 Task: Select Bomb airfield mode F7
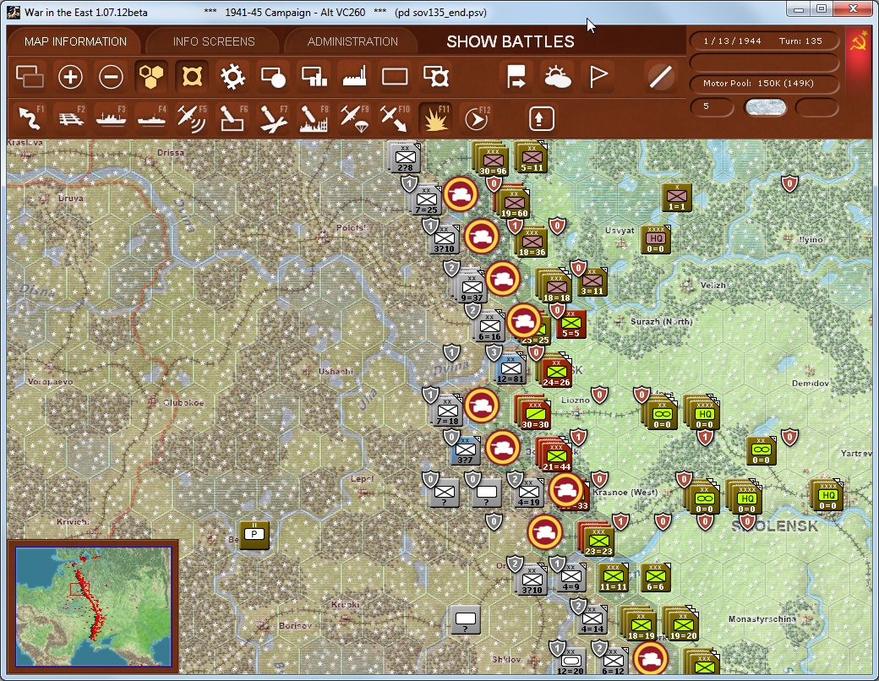click(274, 118)
